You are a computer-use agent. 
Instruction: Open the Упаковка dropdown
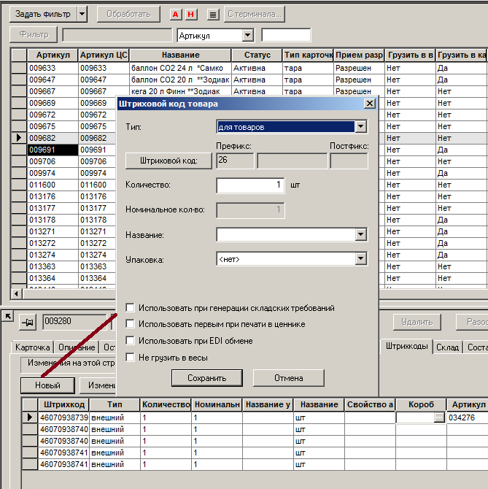click(360, 258)
